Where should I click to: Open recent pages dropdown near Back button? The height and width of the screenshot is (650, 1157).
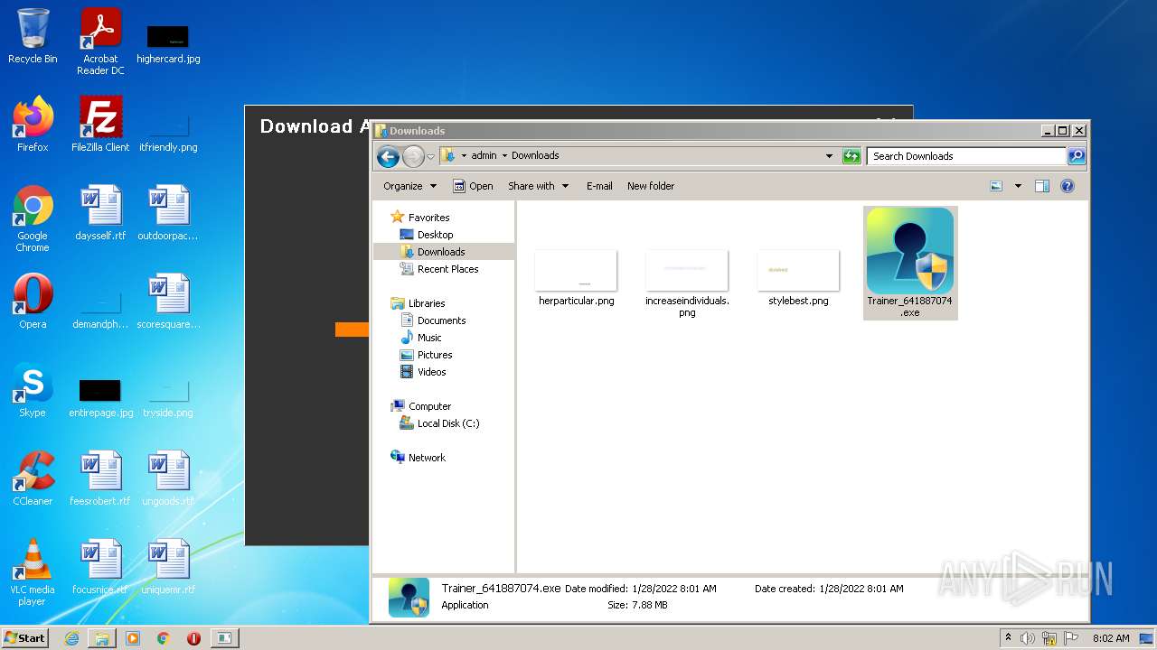tap(430, 157)
